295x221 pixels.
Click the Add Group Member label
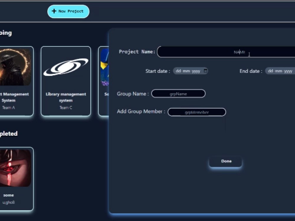coord(141,111)
